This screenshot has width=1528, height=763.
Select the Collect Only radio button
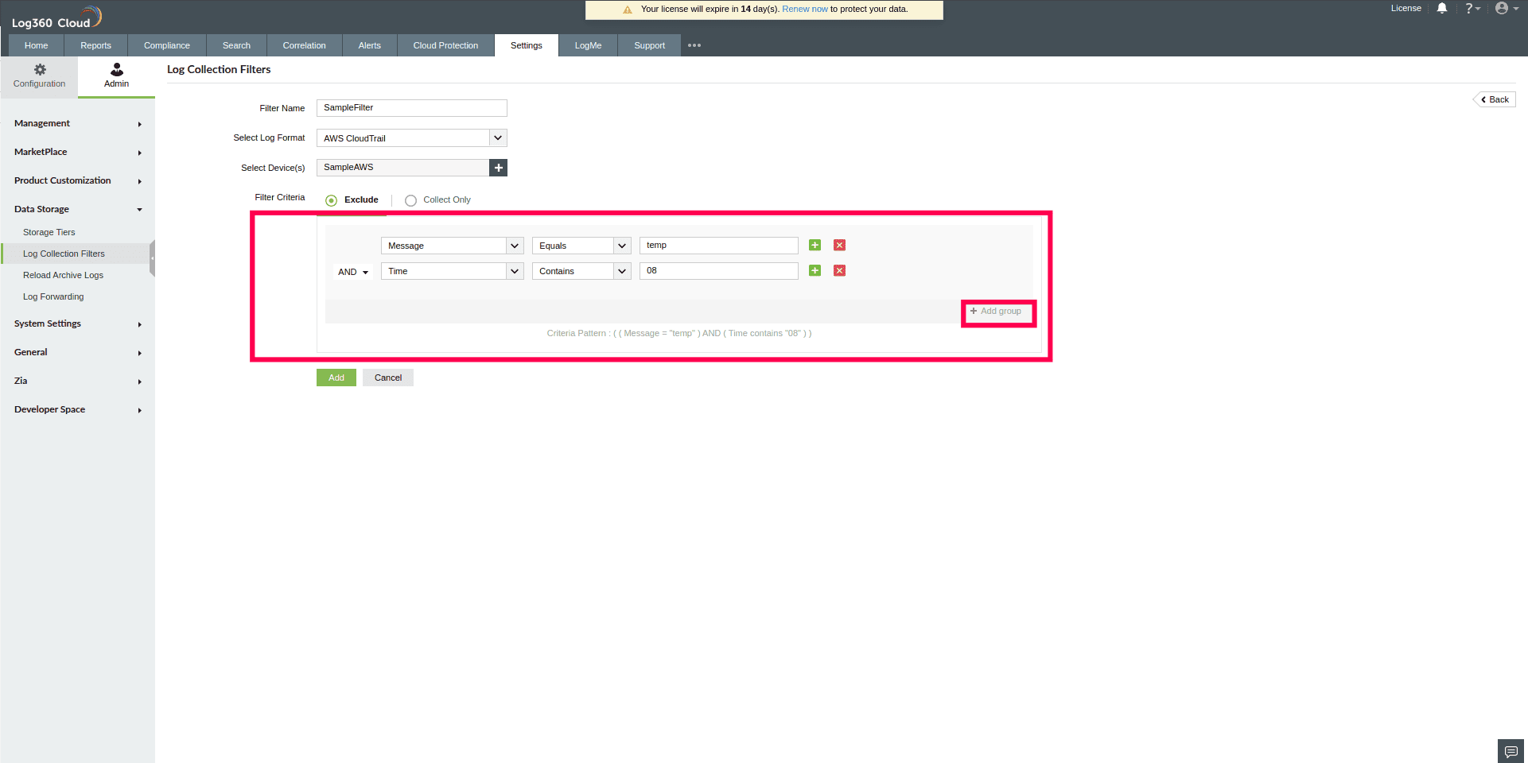coord(410,200)
